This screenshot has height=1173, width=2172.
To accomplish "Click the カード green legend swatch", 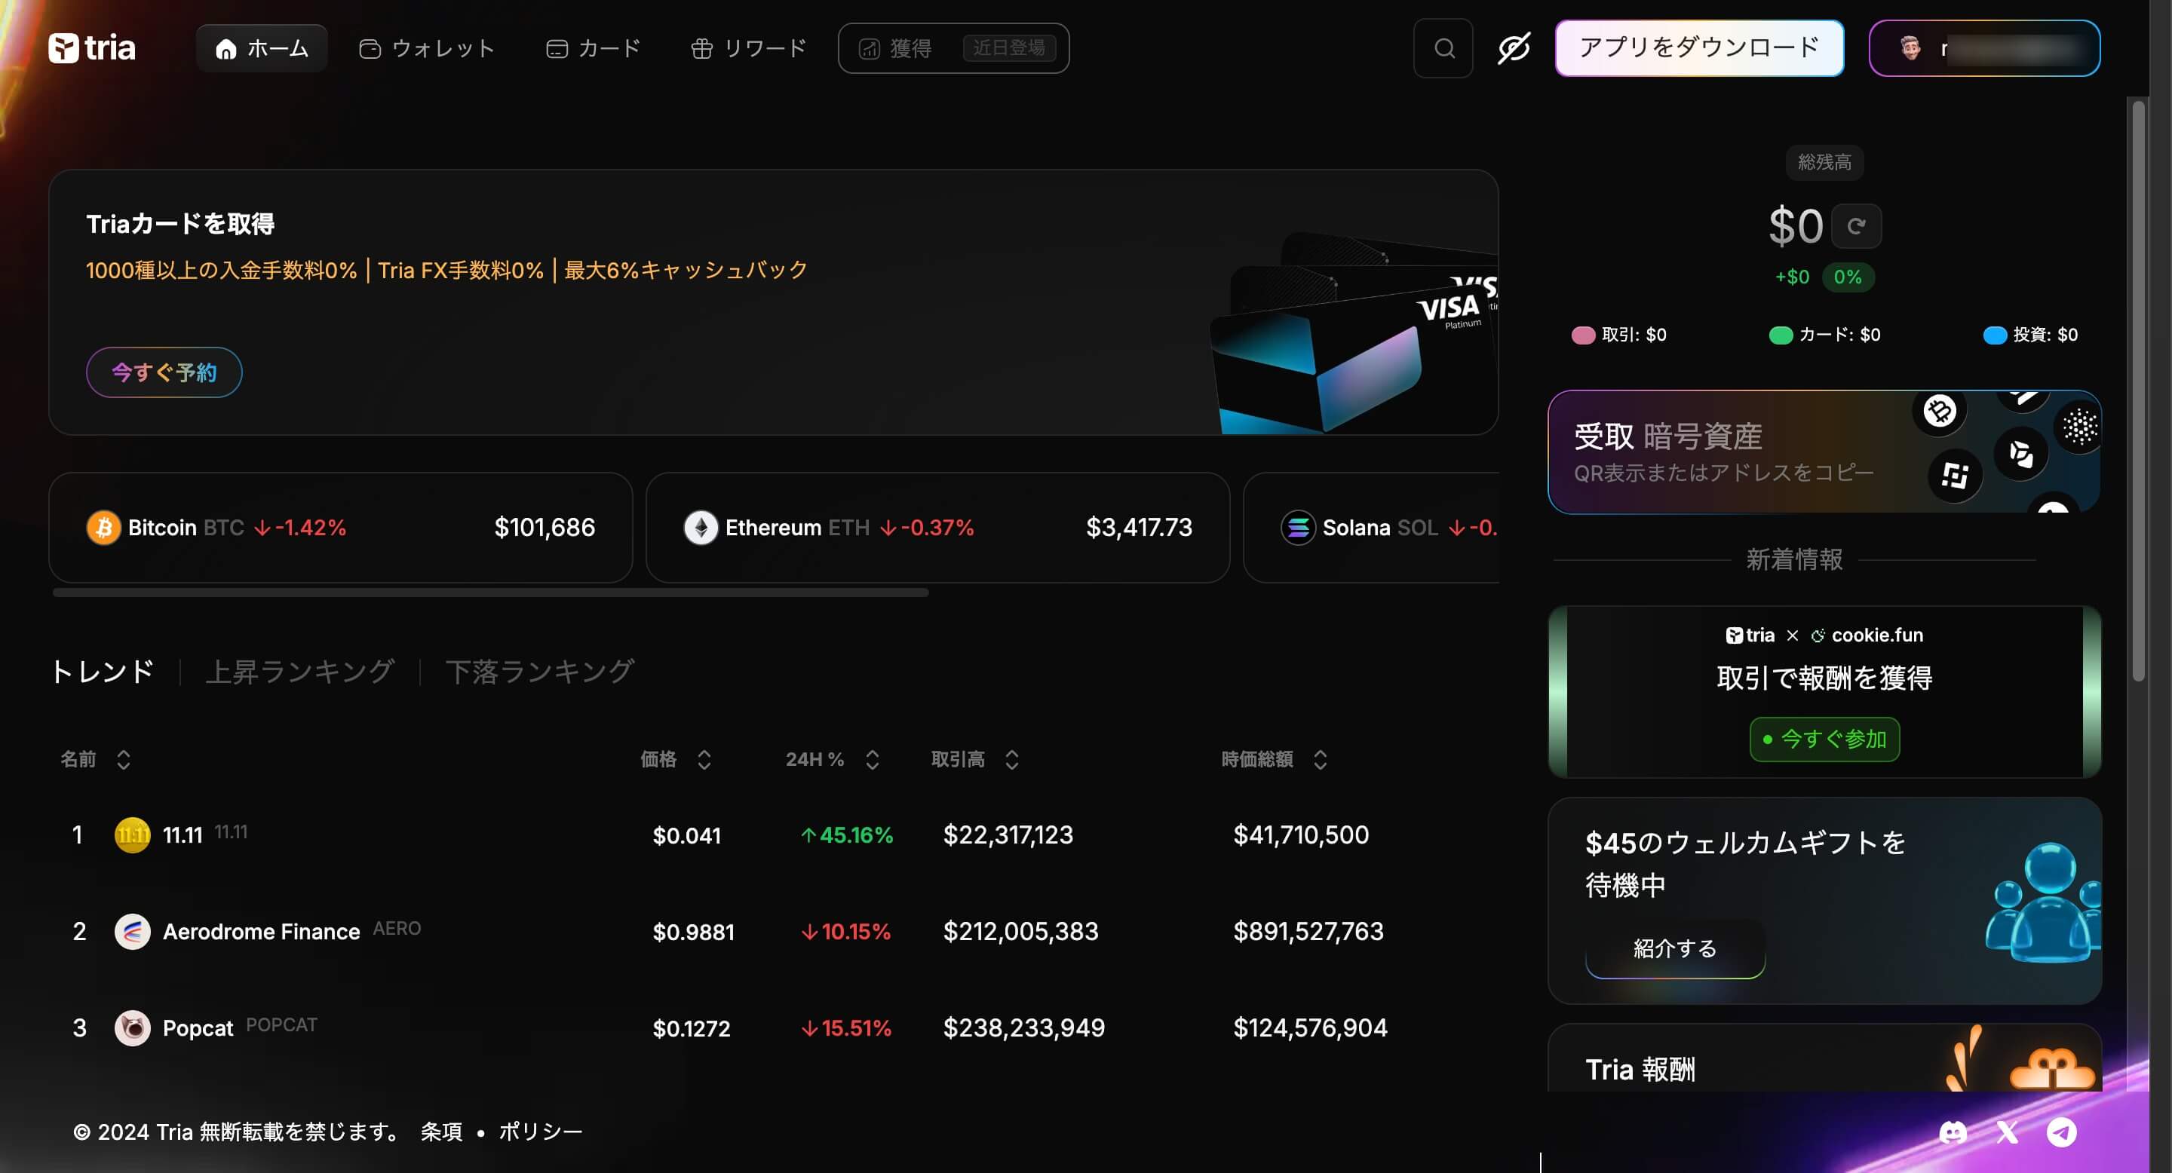I will (1780, 335).
